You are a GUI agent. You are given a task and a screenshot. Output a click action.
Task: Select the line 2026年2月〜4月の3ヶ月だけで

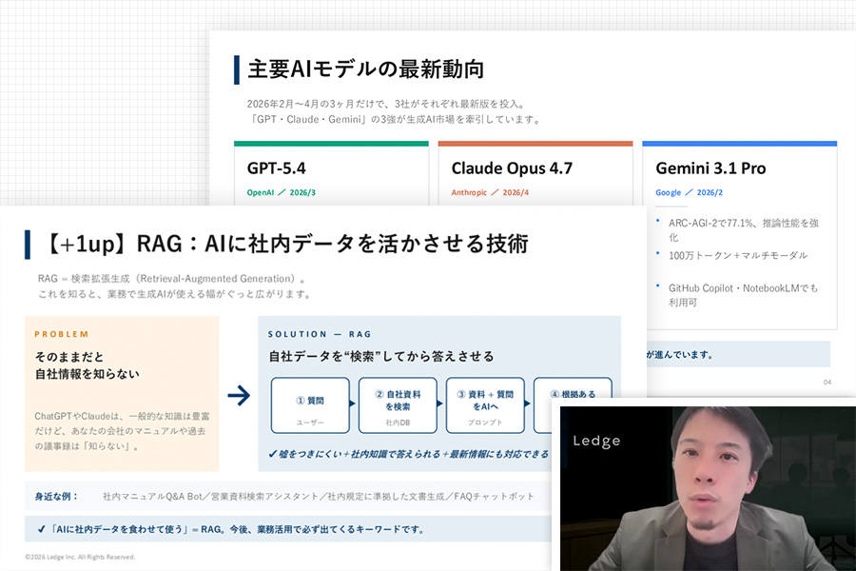point(385,104)
